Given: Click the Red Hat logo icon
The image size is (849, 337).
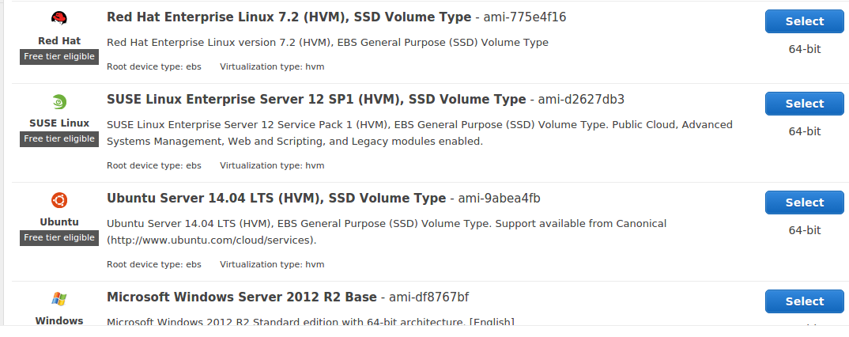Looking at the screenshot, I should coord(59,19).
